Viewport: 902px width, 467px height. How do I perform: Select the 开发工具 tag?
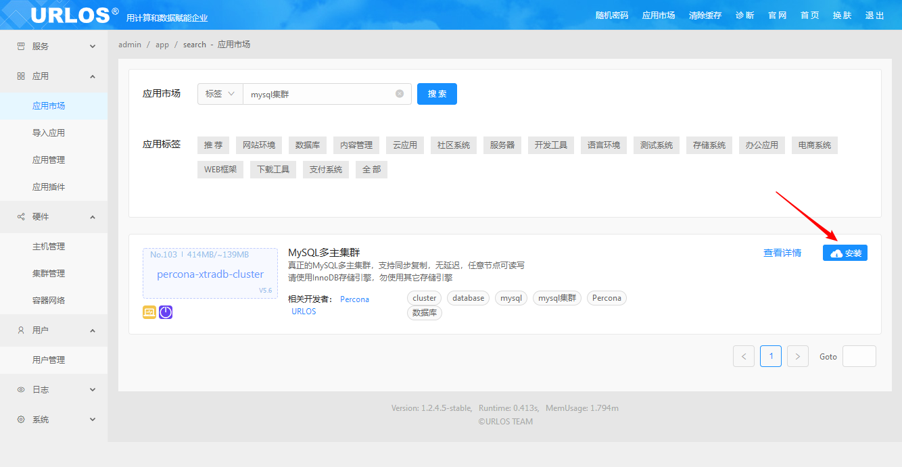[551, 145]
